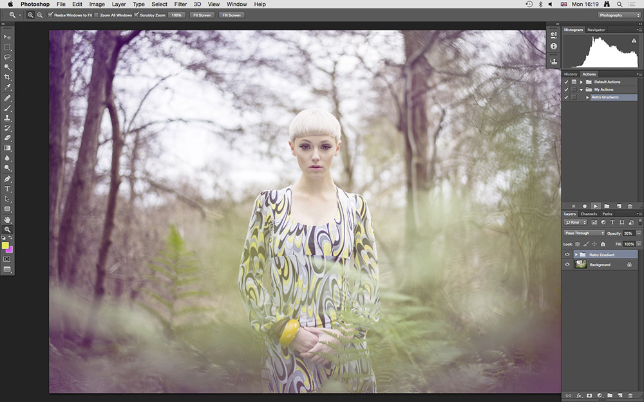Click the magenta background color swatch
Screen dimensions: 644x402
tap(10, 250)
